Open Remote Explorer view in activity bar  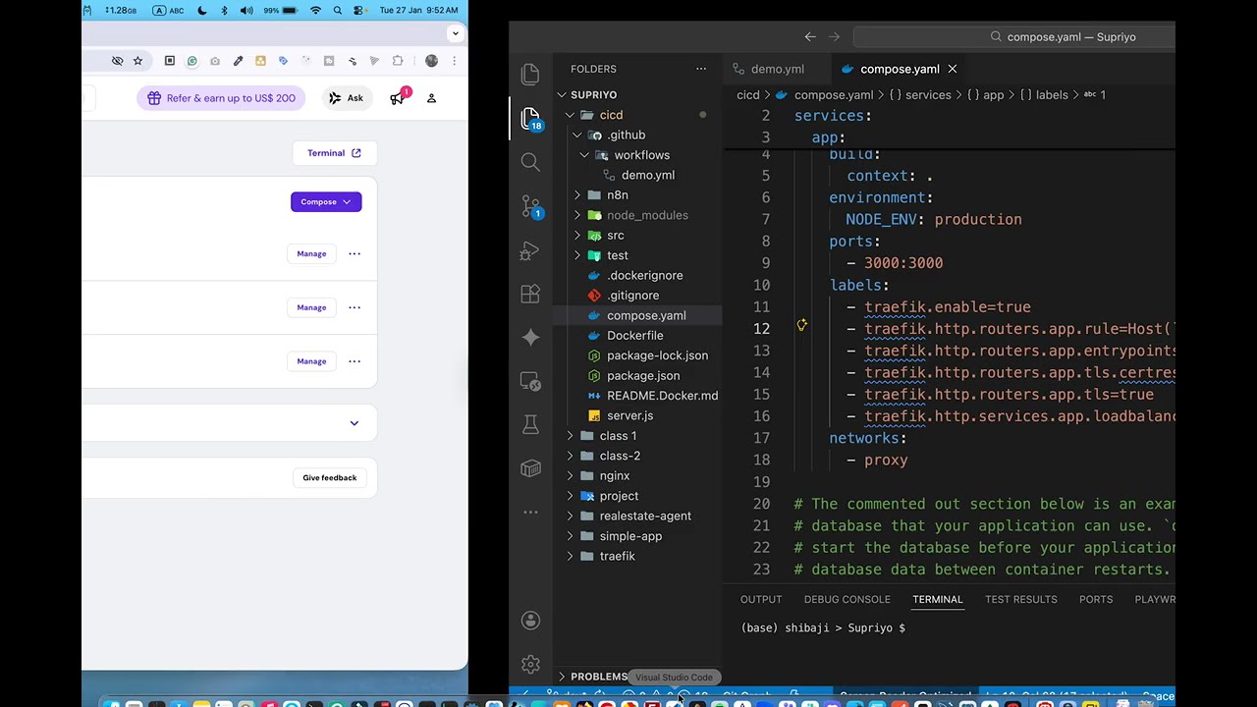coord(530,381)
